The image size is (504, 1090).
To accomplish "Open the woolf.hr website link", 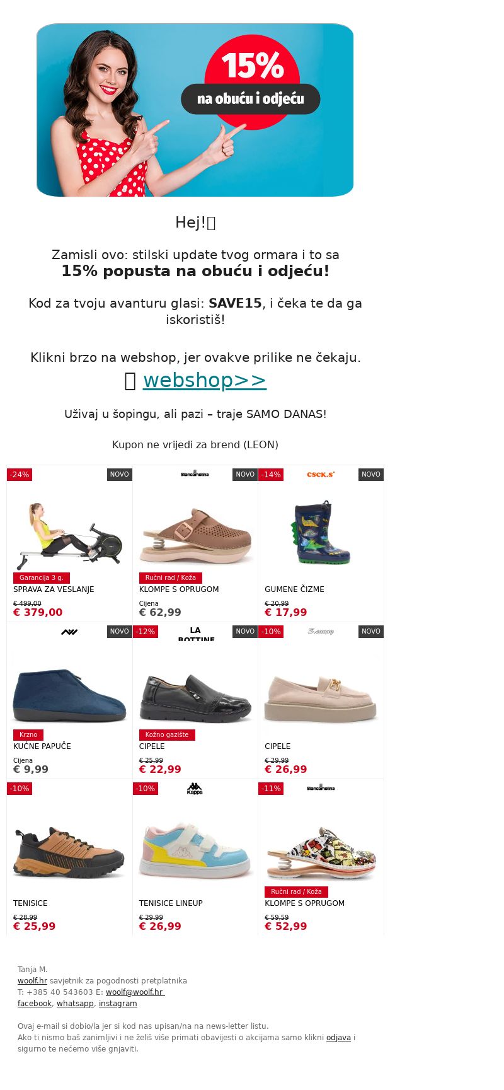I will [x=32, y=981].
